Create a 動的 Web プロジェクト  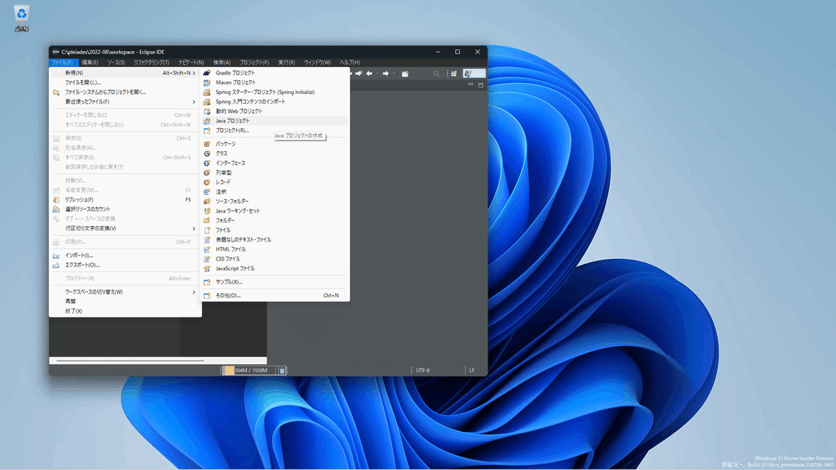click(274, 111)
